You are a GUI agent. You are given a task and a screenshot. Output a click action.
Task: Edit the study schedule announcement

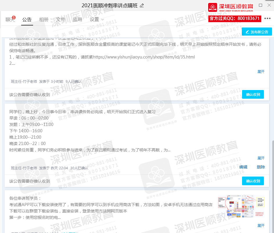tap(243, 167)
